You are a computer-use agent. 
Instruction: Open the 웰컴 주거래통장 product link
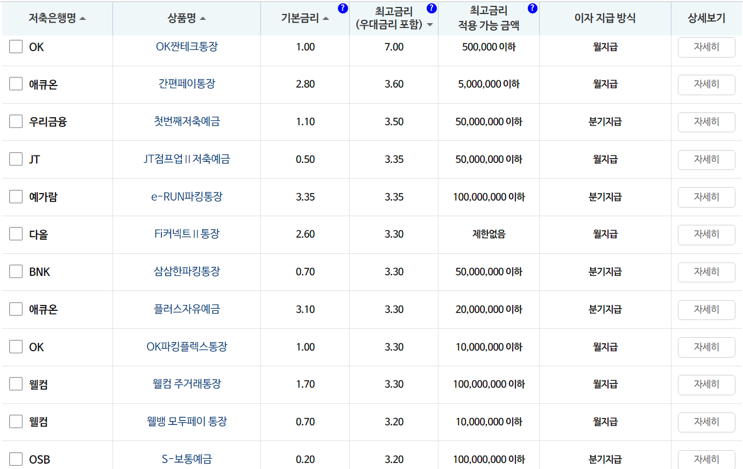(x=187, y=384)
